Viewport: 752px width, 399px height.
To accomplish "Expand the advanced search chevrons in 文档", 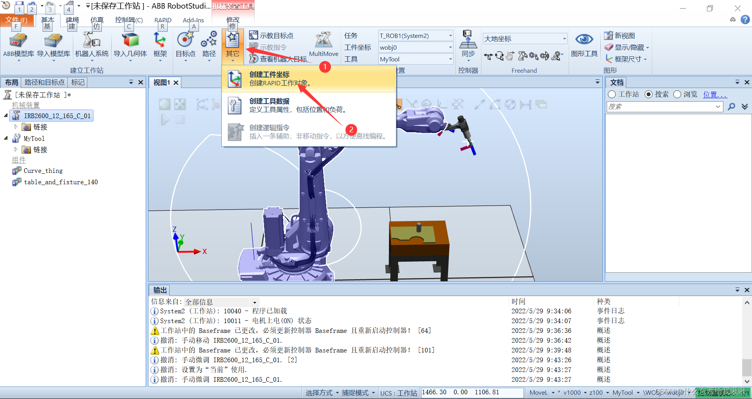I will [745, 106].
